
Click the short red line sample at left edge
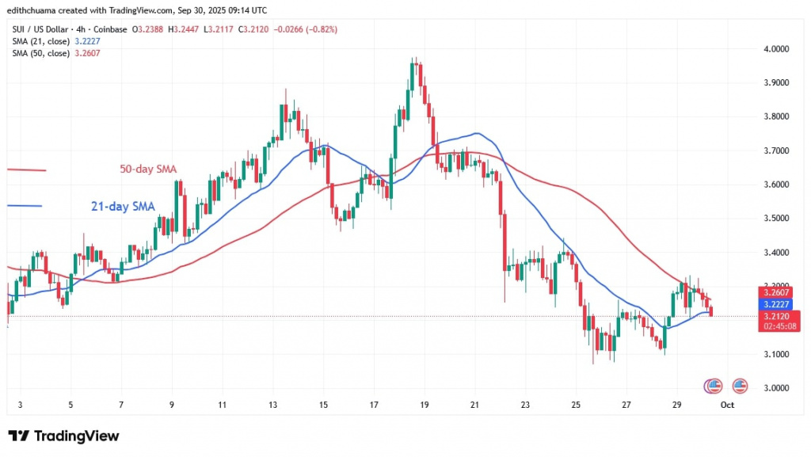[26, 169]
